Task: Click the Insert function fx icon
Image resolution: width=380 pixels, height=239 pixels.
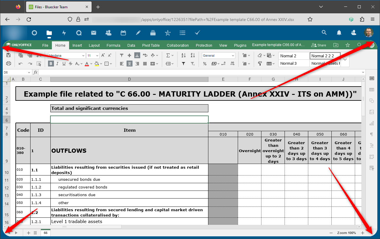Action: (35, 72)
